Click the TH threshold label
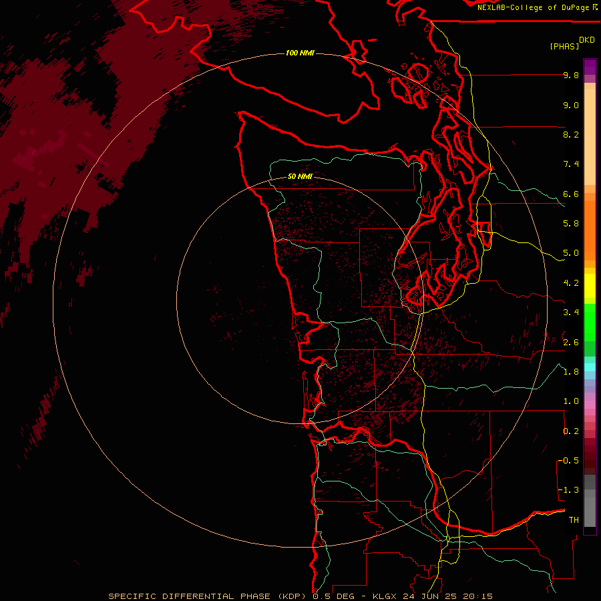Image resolution: width=601 pixels, height=601 pixels. pyautogui.click(x=574, y=520)
